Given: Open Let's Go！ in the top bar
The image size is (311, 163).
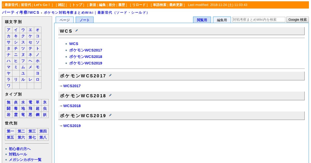Looking at the screenshot, I should (x=42, y=5).
